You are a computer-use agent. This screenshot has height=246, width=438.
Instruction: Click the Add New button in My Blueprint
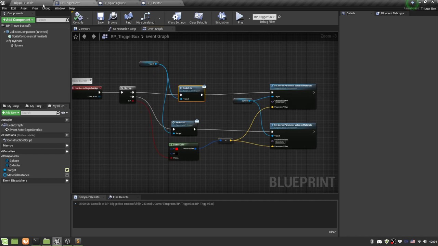[x=11, y=113]
